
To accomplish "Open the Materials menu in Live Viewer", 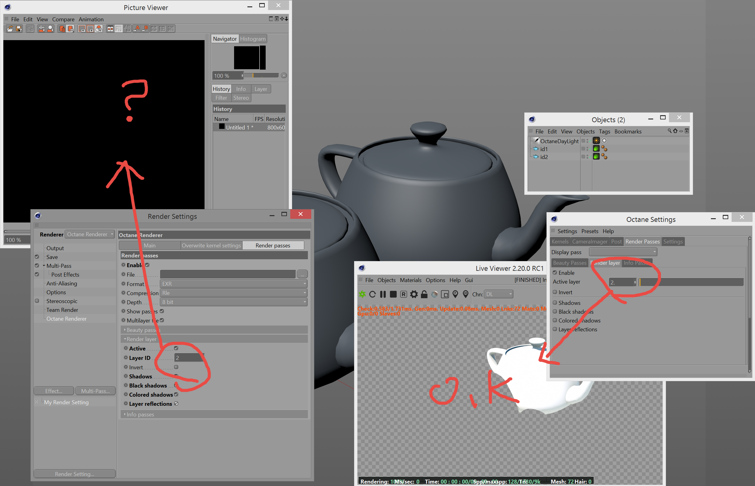I will [x=410, y=280].
